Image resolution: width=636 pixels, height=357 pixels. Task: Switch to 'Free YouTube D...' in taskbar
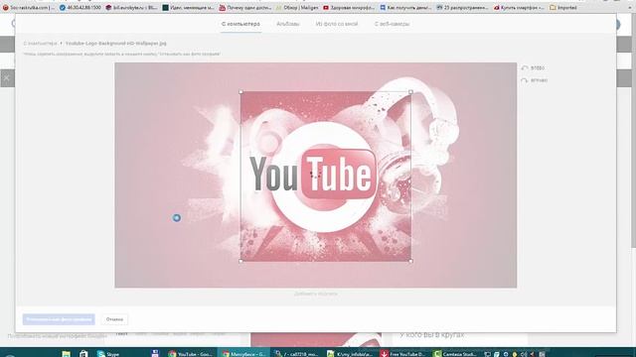pos(402,353)
